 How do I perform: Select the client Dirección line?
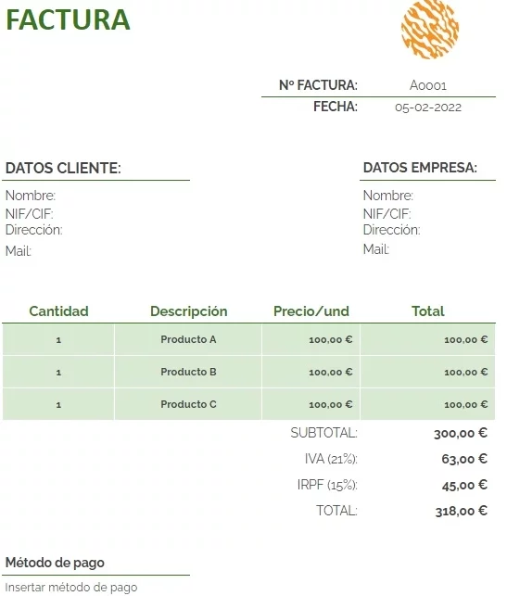pyautogui.click(x=33, y=230)
